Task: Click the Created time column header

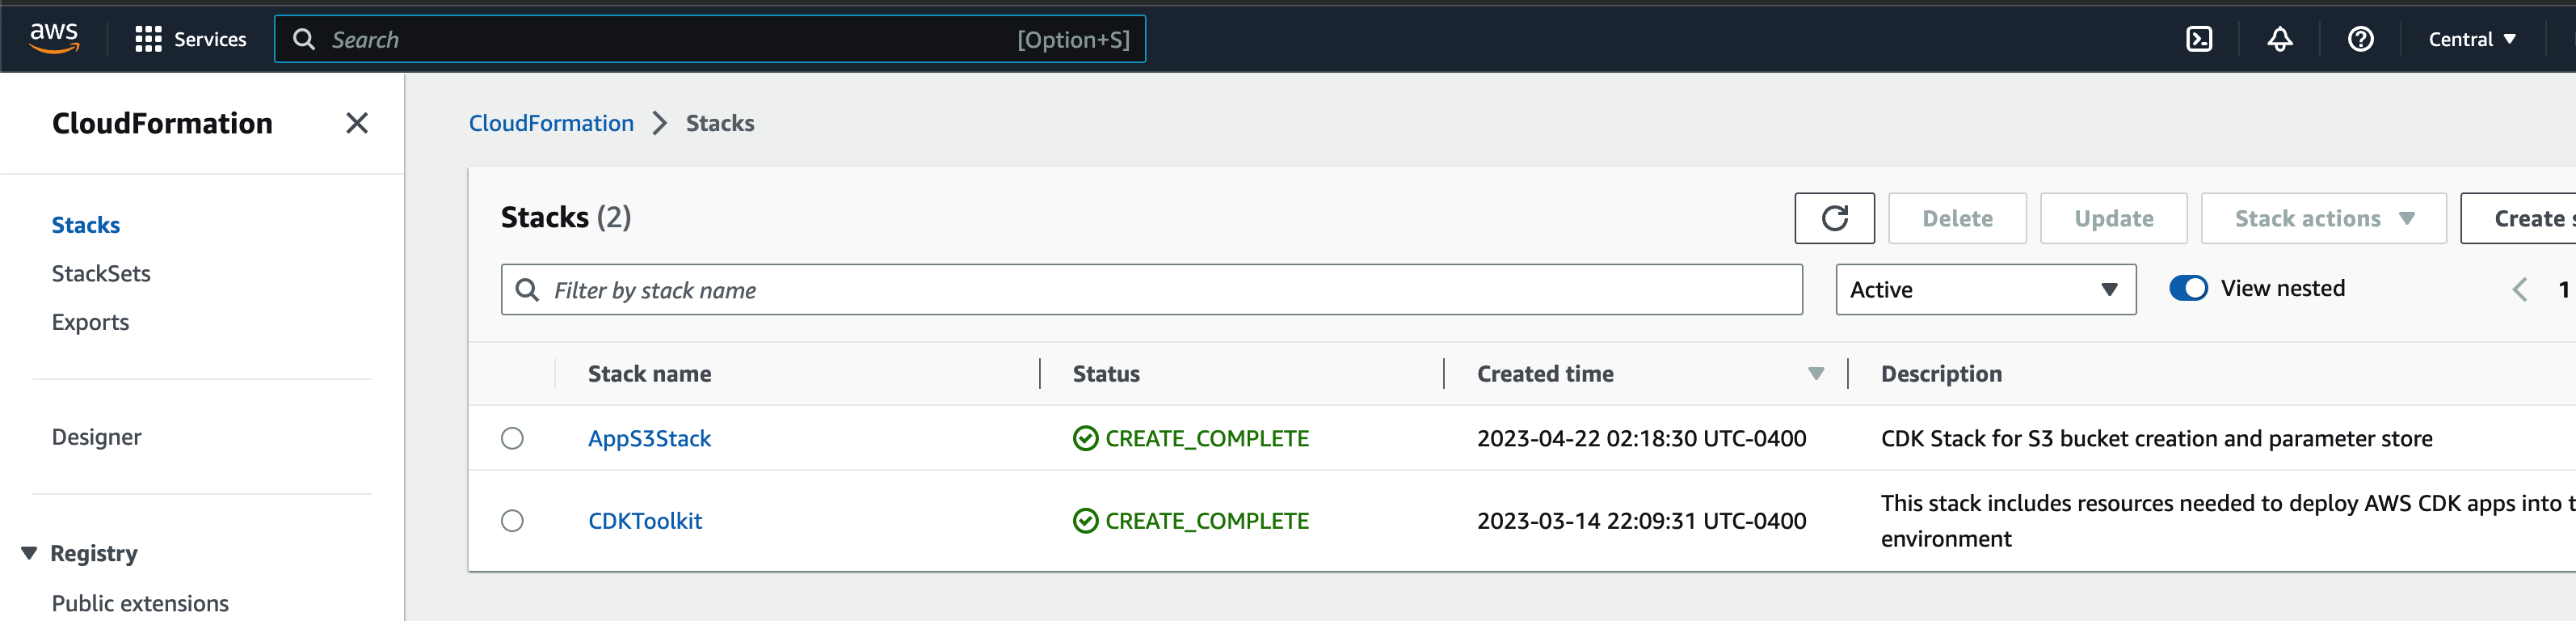Action: [1545, 374]
